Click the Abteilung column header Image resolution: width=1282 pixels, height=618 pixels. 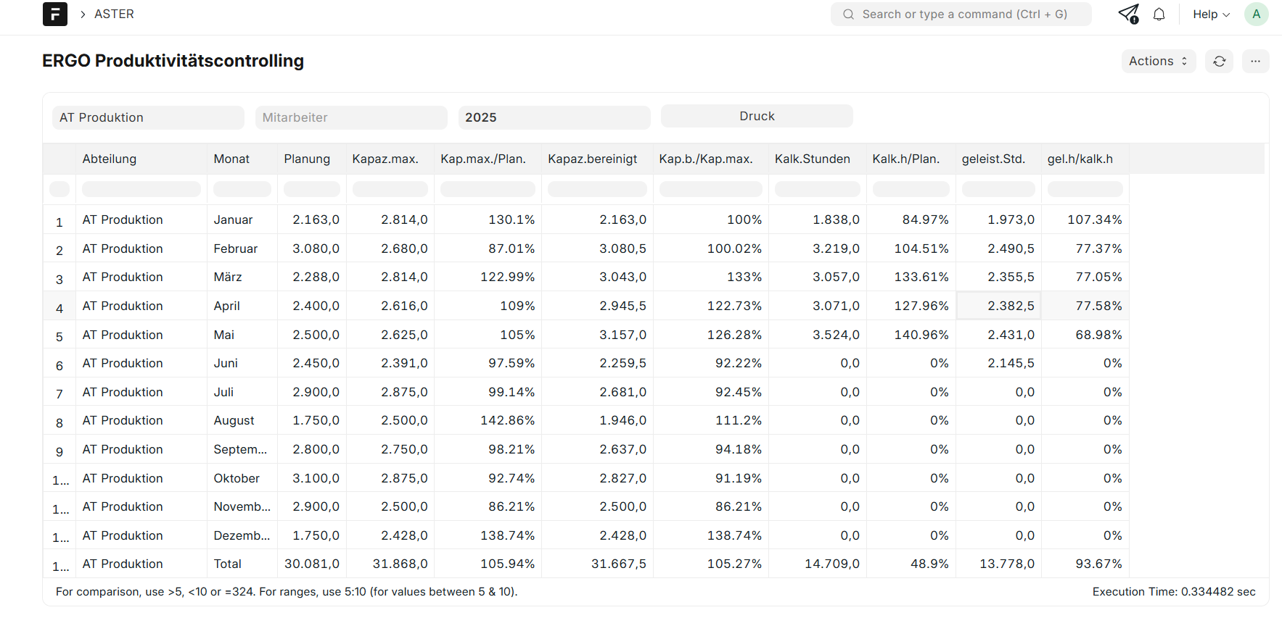110,159
